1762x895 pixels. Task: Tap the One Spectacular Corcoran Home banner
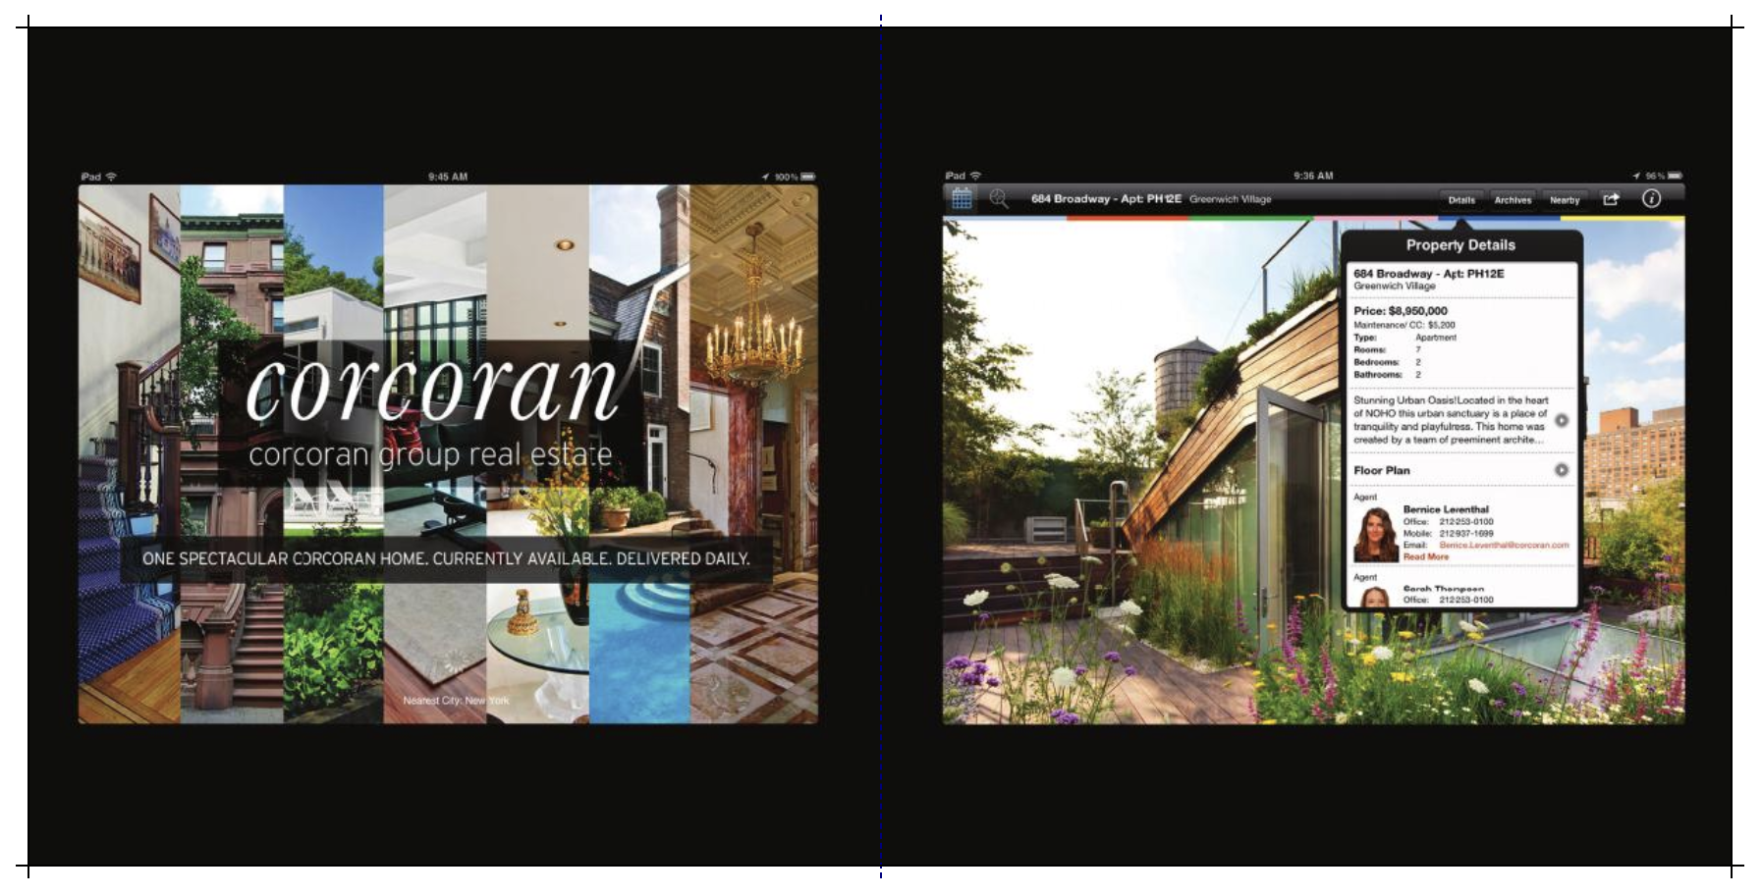446,558
